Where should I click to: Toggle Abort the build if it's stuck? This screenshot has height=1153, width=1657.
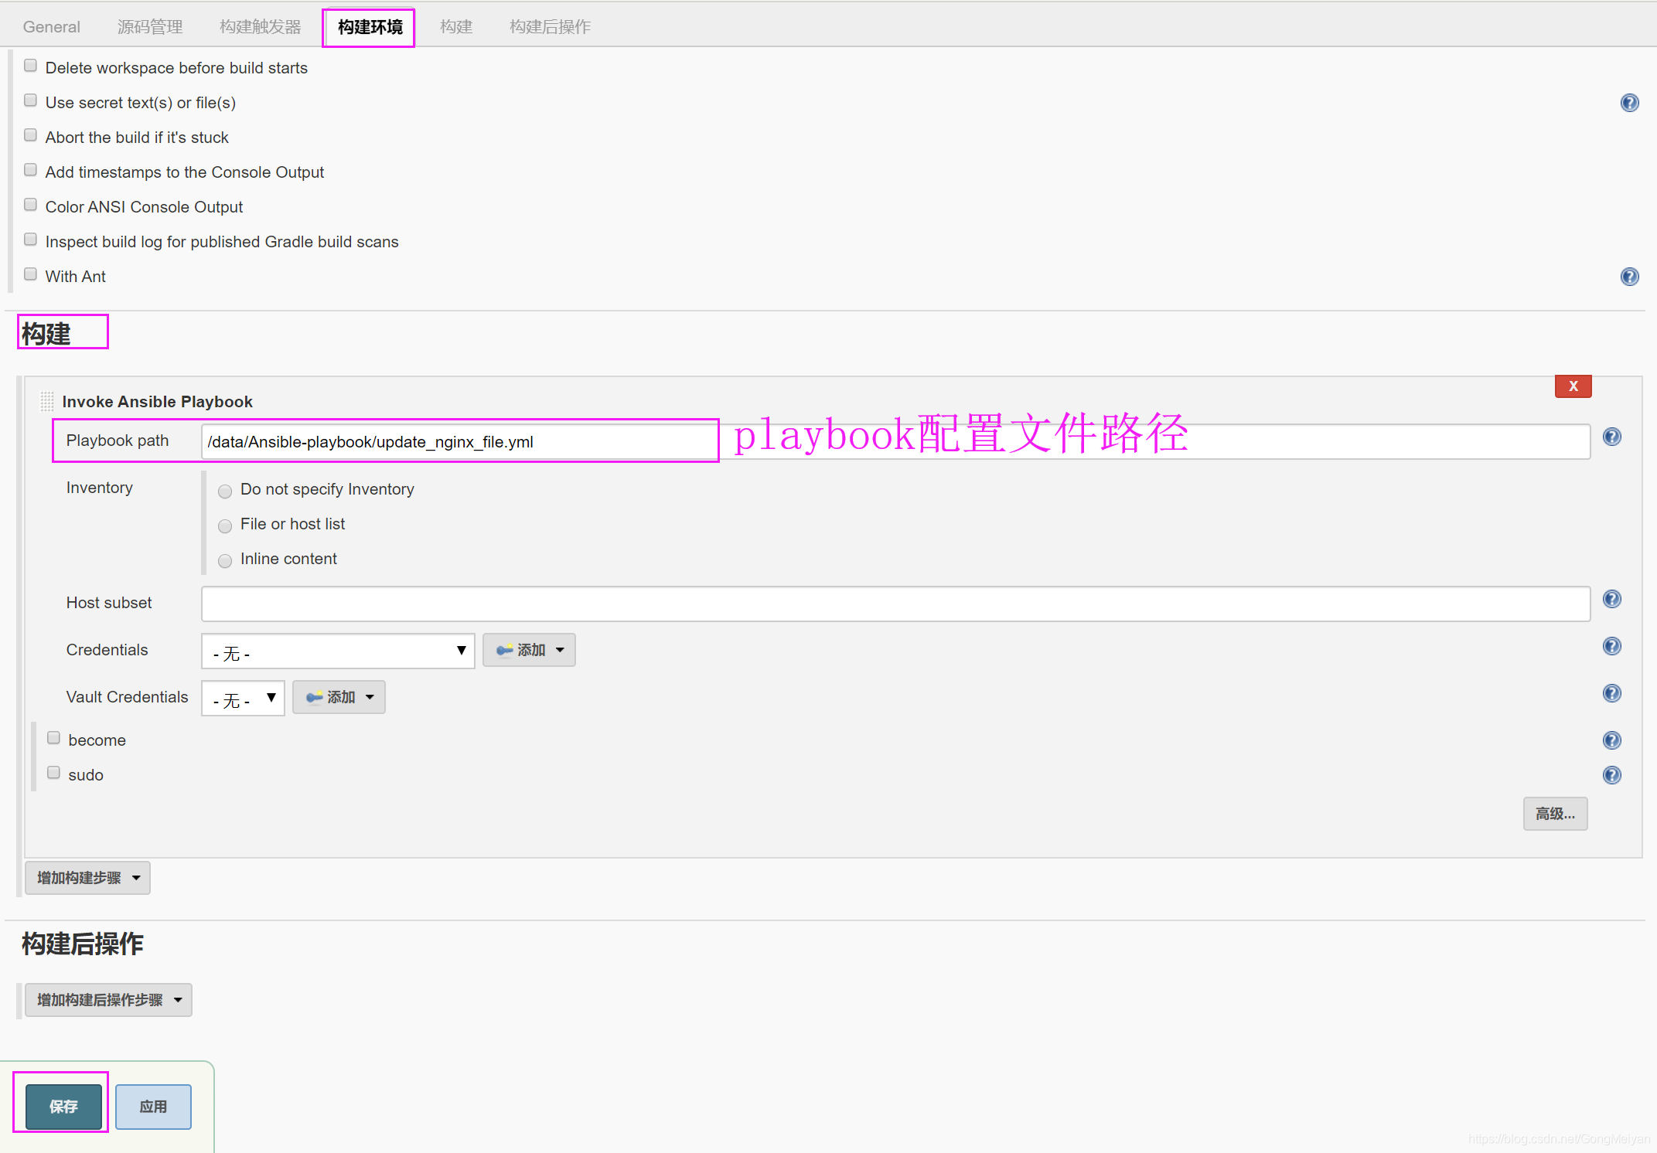[x=30, y=135]
